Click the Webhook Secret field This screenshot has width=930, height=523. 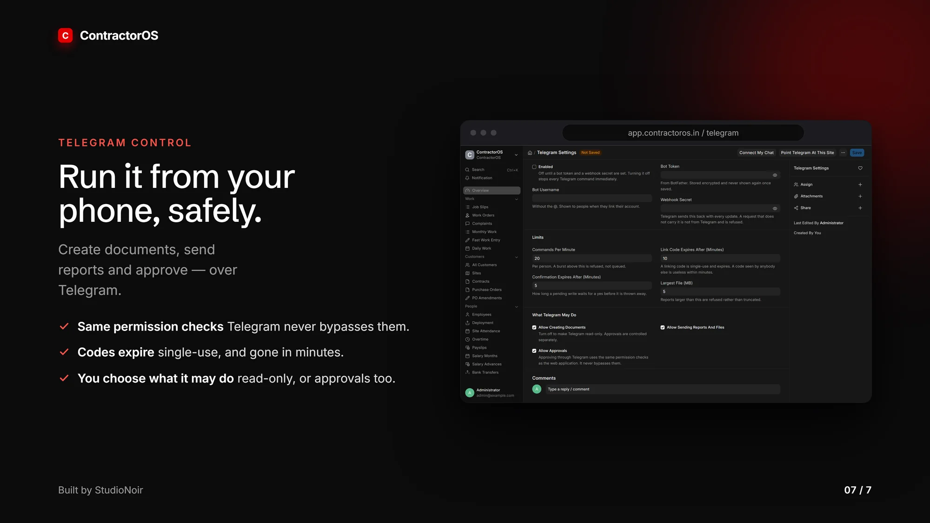[x=720, y=208]
